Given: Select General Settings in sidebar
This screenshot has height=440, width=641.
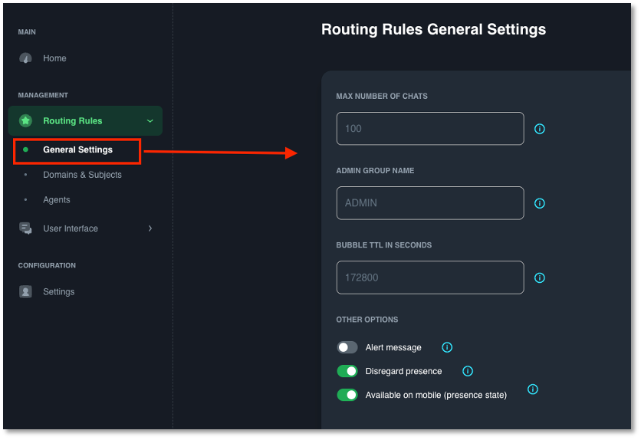Looking at the screenshot, I should point(77,149).
